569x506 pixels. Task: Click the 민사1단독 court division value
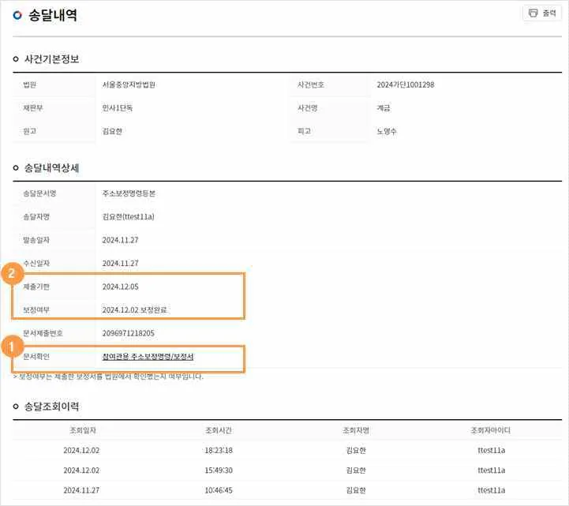[x=118, y=108]
